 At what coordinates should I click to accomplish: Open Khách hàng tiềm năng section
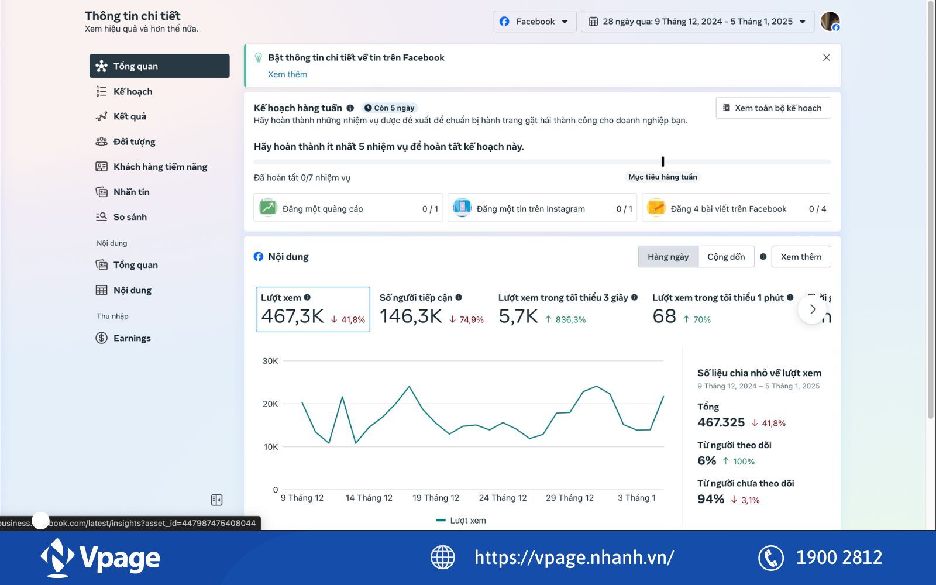click(160, 167)
